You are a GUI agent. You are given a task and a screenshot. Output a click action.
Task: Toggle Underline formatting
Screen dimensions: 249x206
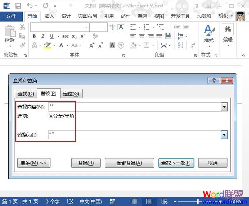[51, 36]
